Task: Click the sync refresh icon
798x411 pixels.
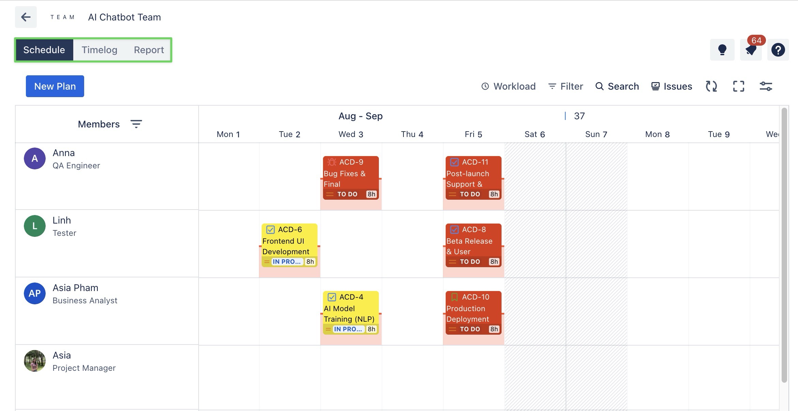Action: pyautogui.click(x=711, y=86)
